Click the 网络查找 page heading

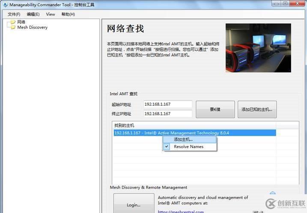(125, 29)
